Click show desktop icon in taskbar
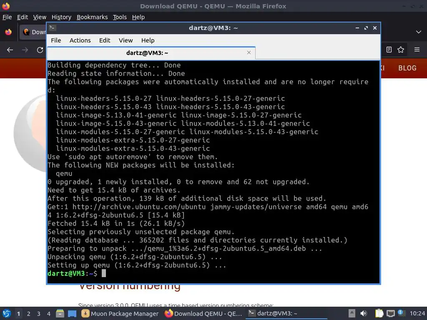Viewport: 427px width, 320px height. pos(72,313)
